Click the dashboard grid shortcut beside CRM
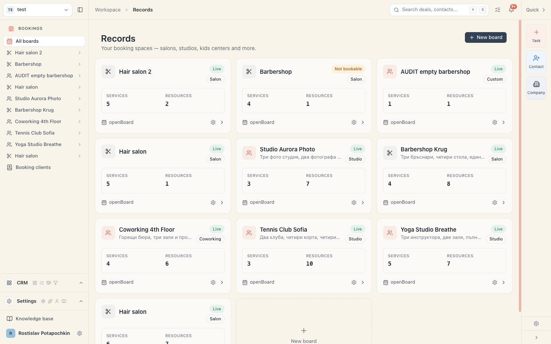551x344 pixels. [35, 283]
